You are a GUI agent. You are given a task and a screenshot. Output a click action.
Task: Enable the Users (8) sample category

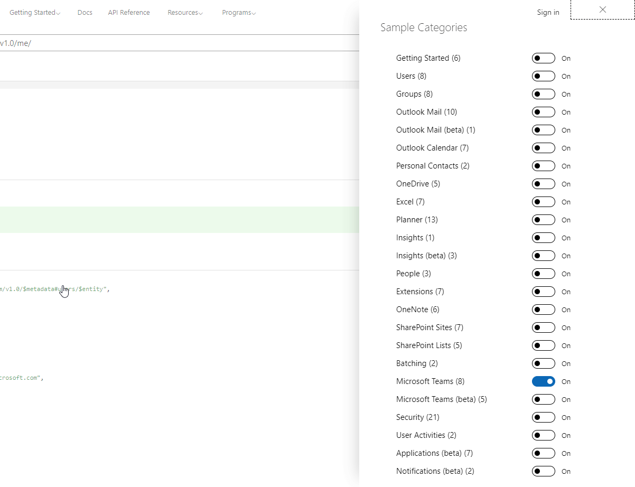(x=543, y=76)
